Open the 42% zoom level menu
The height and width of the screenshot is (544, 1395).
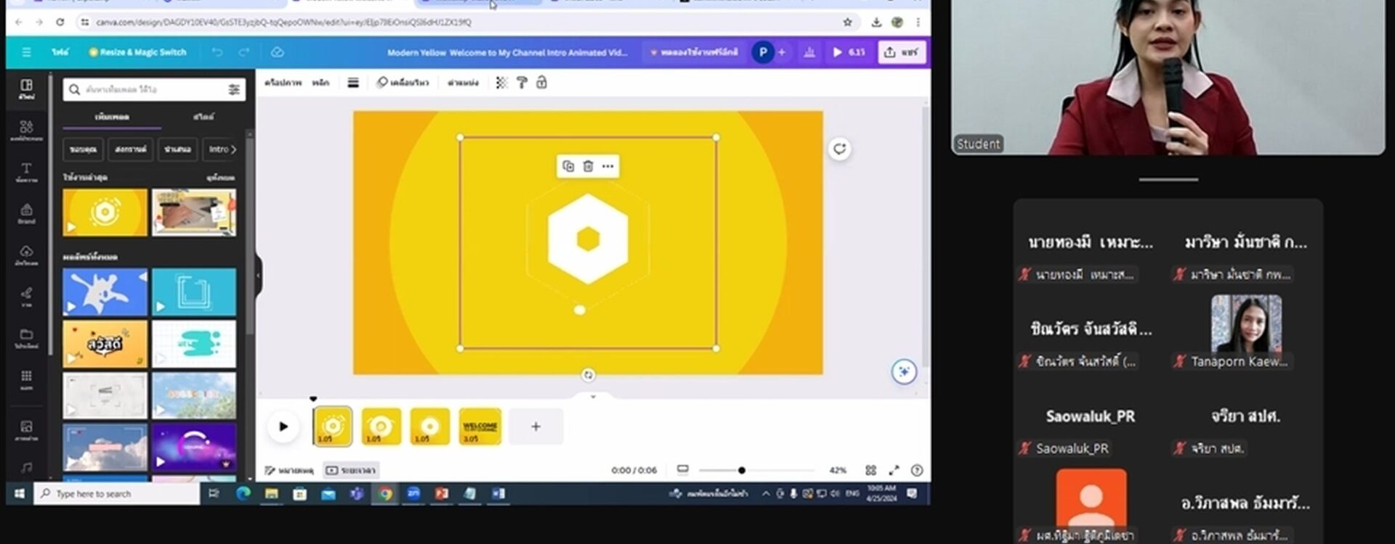tap(838, 471)
